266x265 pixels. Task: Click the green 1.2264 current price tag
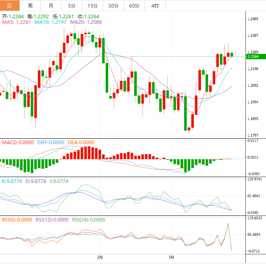pyautogui.click(x=255, y=57)
